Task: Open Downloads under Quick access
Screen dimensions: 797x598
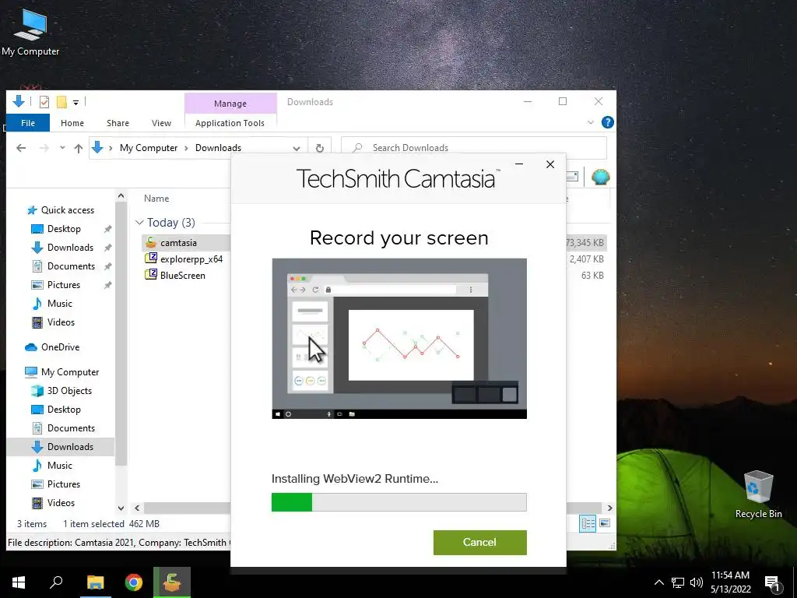Action: click(x=70, y=248)
